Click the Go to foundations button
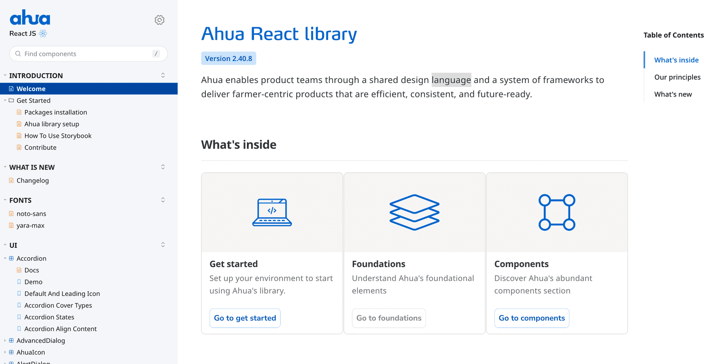The width and height of the screenshot is (719, 364). [x=389, y=318]
